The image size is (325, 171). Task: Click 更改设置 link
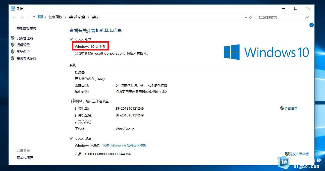tap(291, 108)
